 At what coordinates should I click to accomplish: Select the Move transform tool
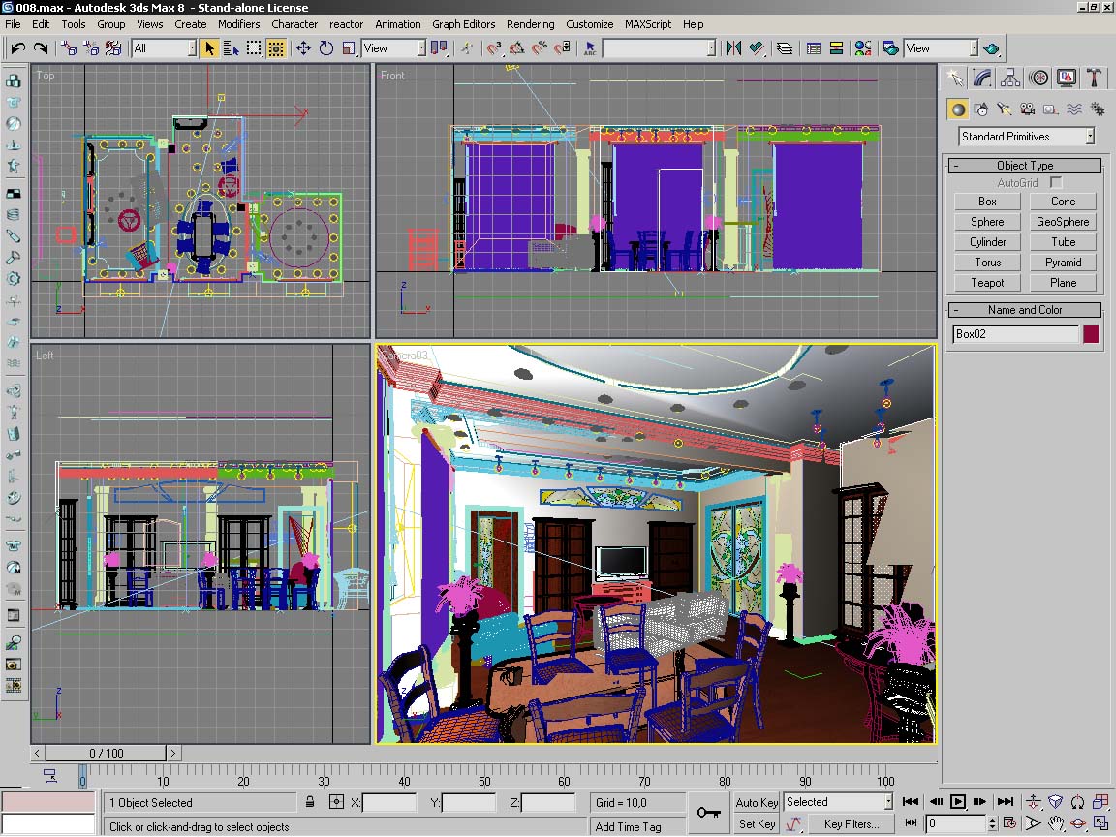tap(303, 48)
